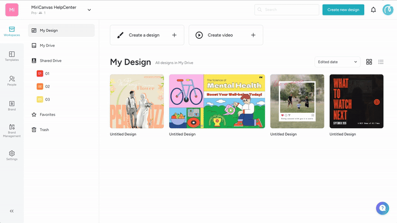397x223 pixels.
Task: Collapse the sidebar with double-chevron icon
Action: [x=11, y=211]
